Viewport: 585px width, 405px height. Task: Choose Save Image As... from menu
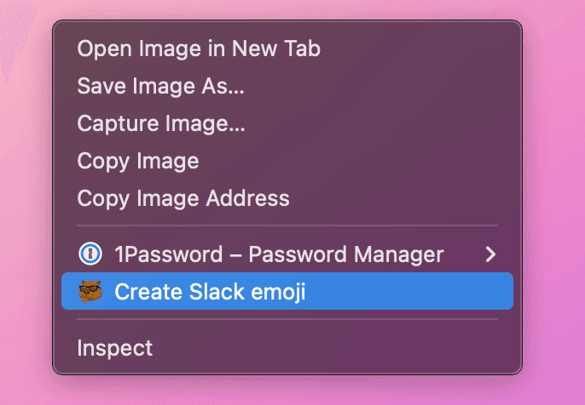[160, 86]
